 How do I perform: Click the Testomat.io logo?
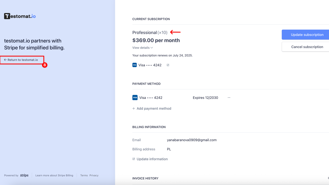(20, 16)
